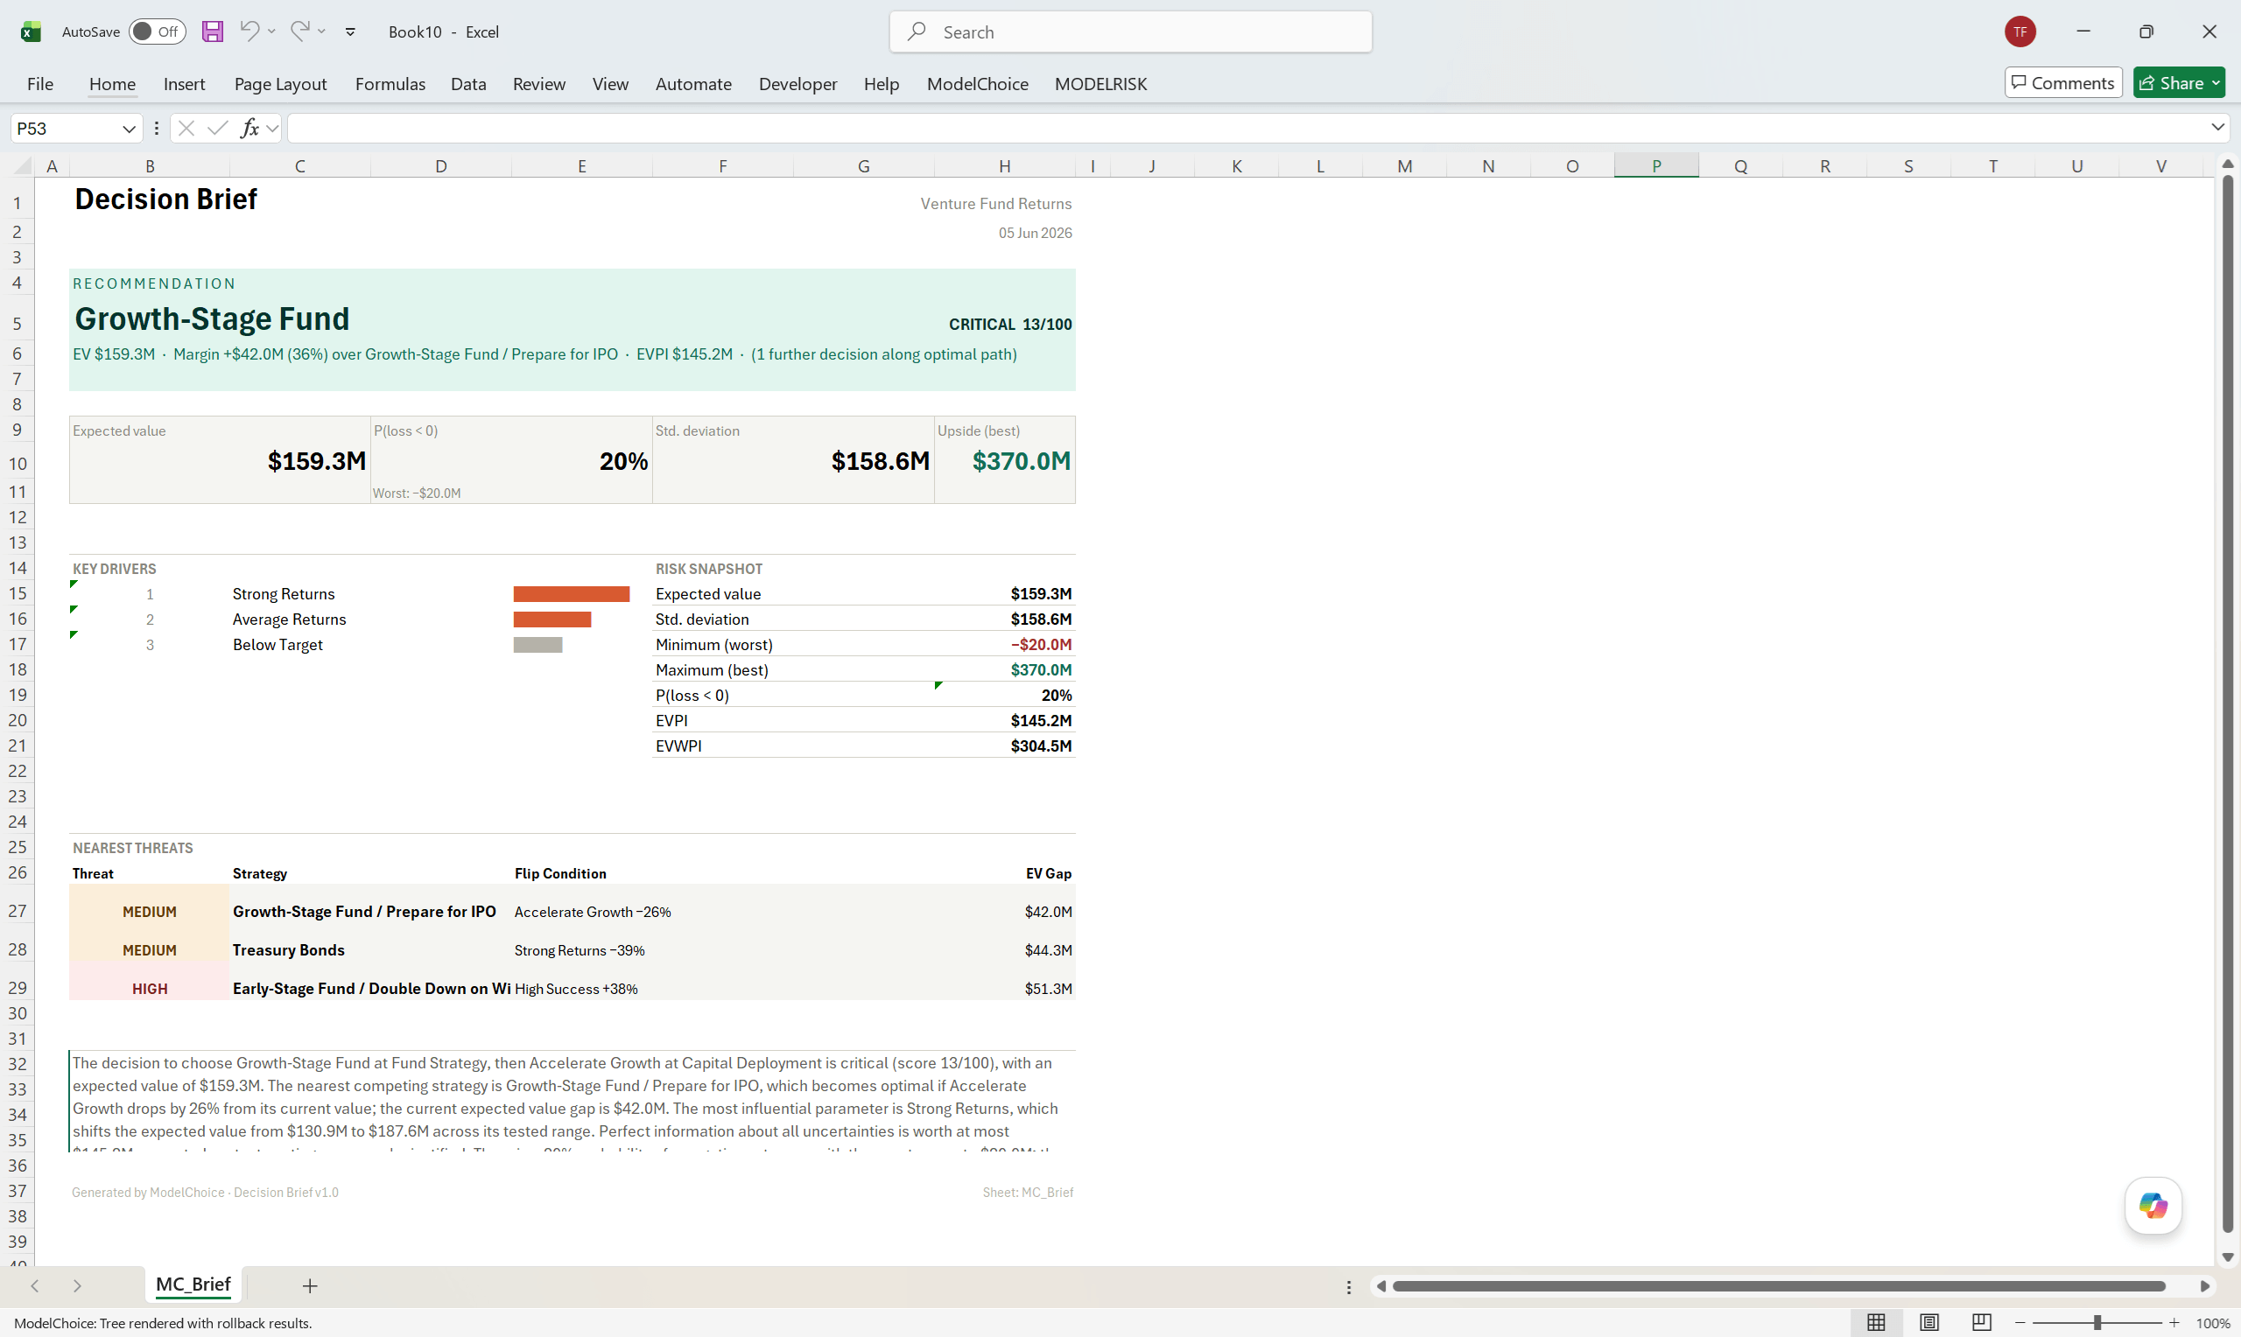Click the Growth-Stage Fund recommendation heading
Image resolution: width=2241 pixels, height=1337 pixels.
[212, 318]
